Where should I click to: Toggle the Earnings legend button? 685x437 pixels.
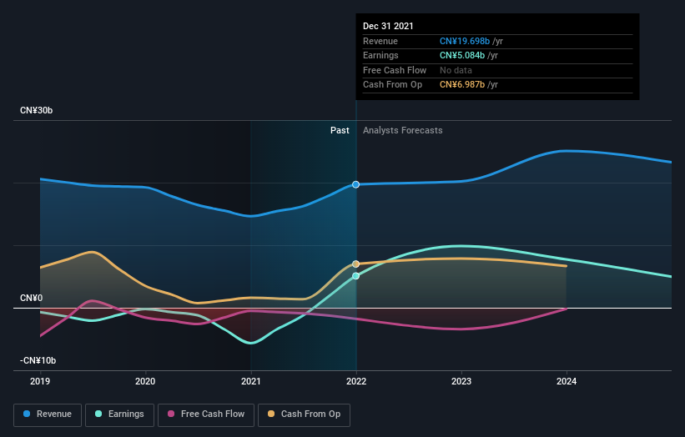pyautogui.click(x=119, y=414)
